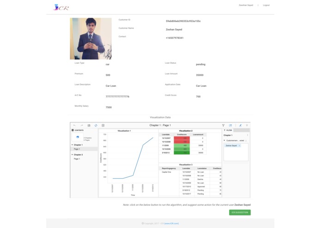Viewport: 321px width, 228px height.
Task: Click the CONTENTS panel header icon
Action: tap(73, 130)
